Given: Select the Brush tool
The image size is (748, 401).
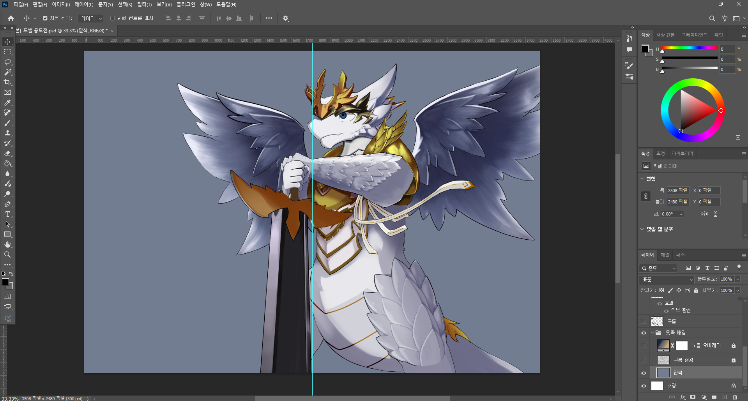Looking at the screenshot, I should 7,123.
